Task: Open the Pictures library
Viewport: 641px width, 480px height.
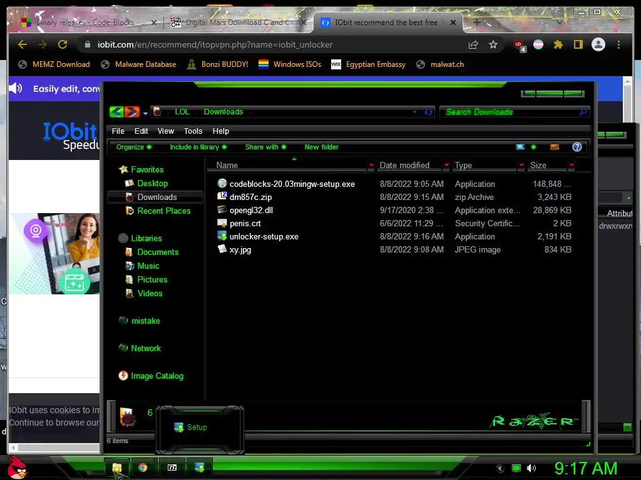Action: pyautogui.click(x=152, y=279)
